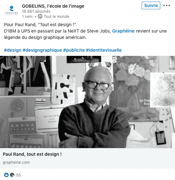Open the GOBELINS logo profile picture

pos(12,10)
